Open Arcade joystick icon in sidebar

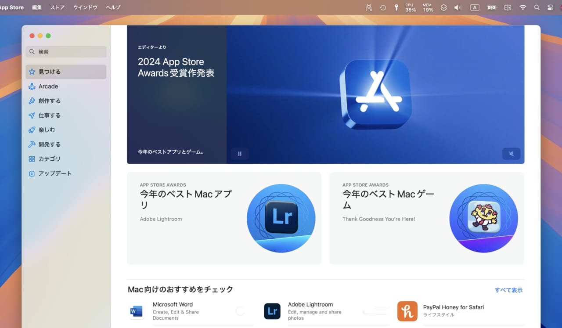click(x=32, y=87)
